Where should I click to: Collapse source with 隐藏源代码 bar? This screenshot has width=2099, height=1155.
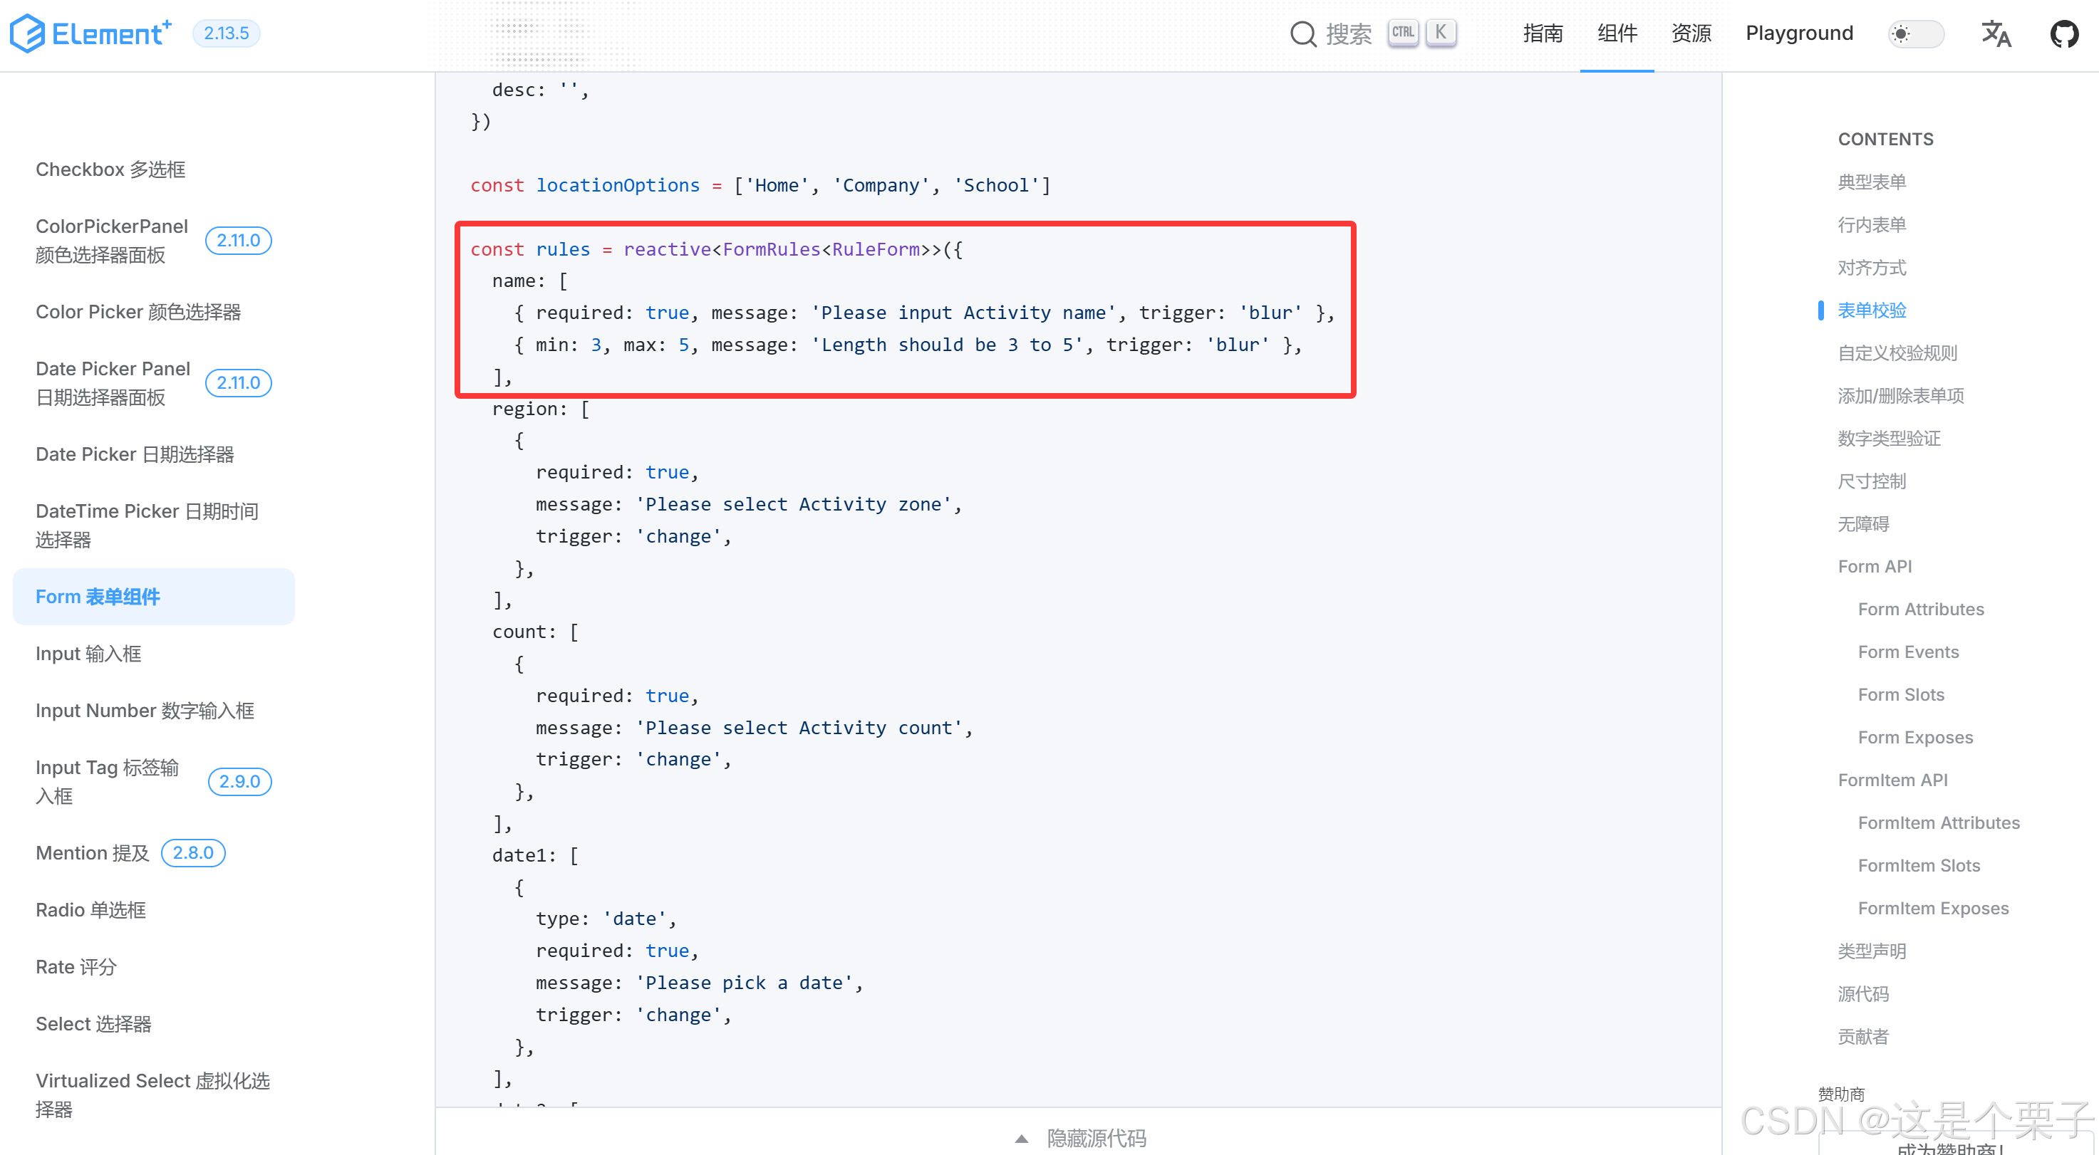pyautogui.click(x=1096, y=1137)
